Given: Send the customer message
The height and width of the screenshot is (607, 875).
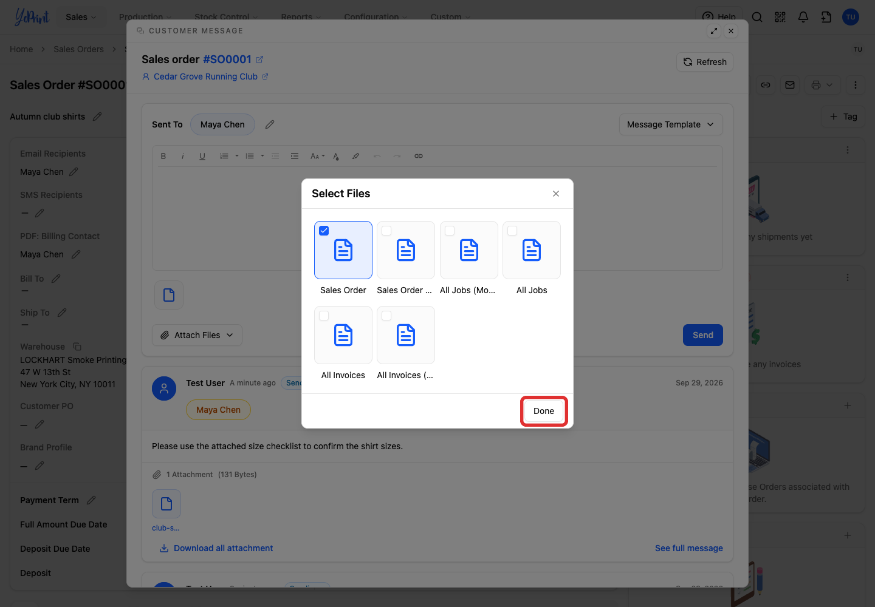Looking at the screenshot, I should (703, 335).
